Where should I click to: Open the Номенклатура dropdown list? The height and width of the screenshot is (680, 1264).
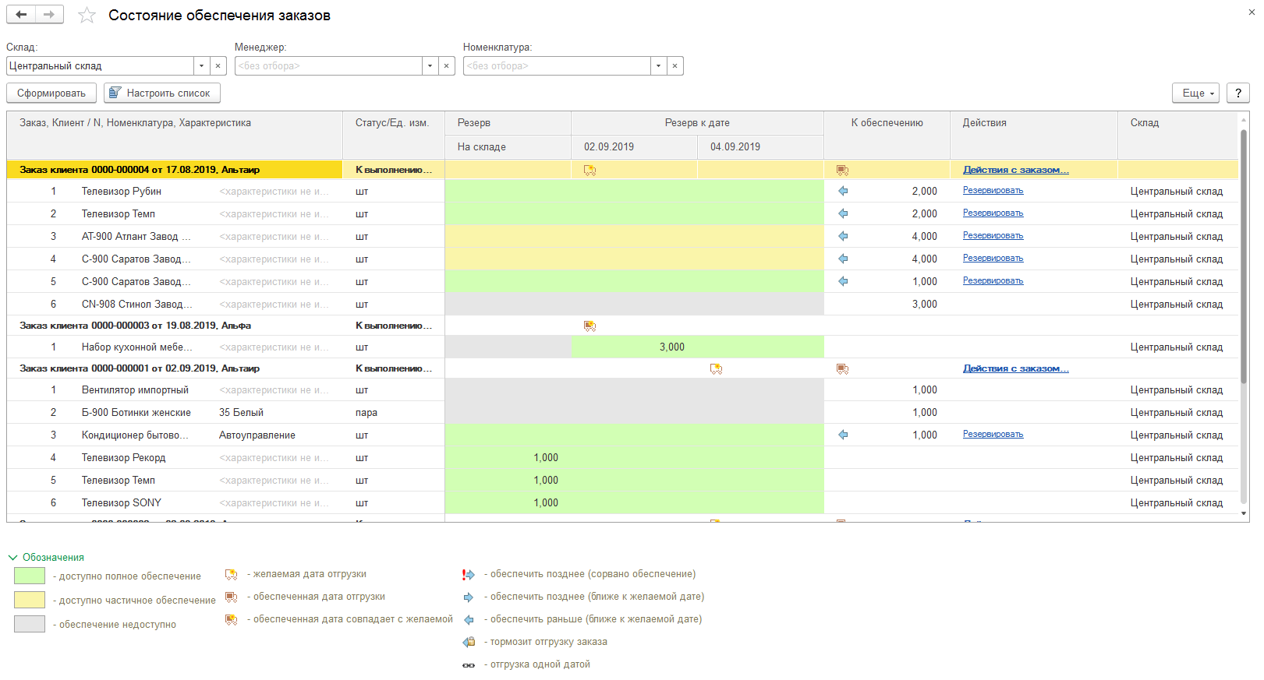[659, 66]
